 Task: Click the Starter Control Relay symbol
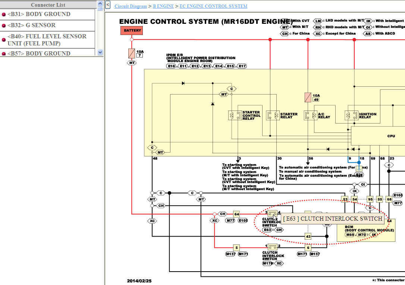pos(235,115)
